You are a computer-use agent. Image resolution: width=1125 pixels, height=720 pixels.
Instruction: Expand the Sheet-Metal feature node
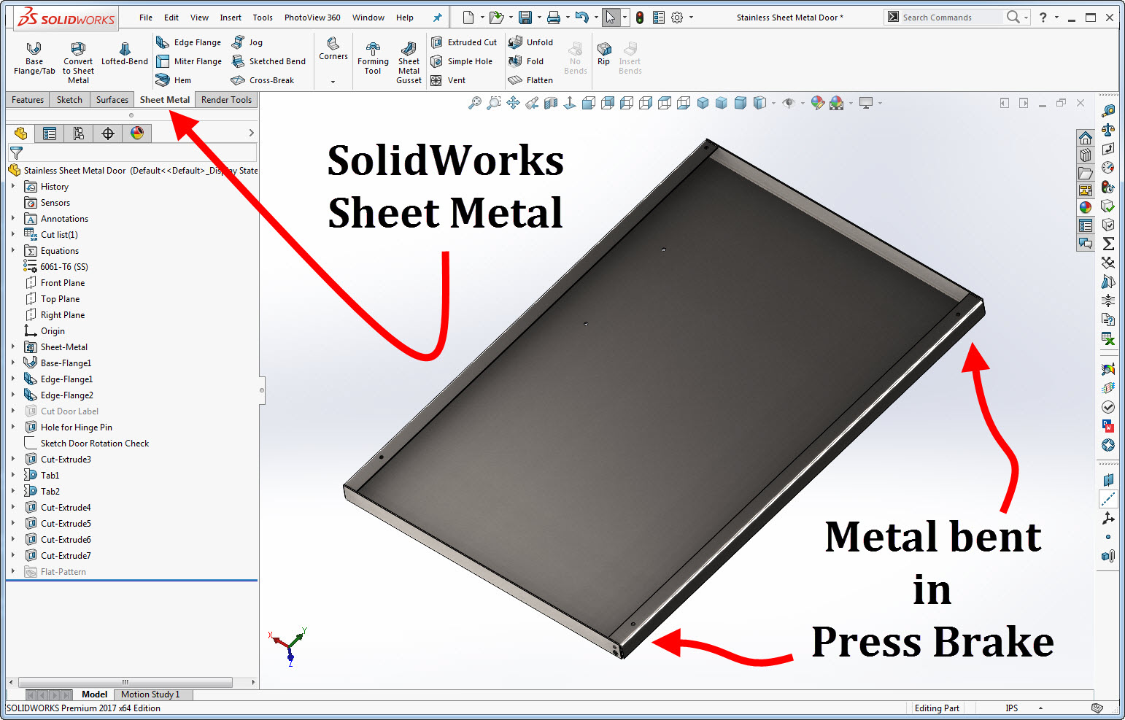pyautogui.click(x=13, y=347)
